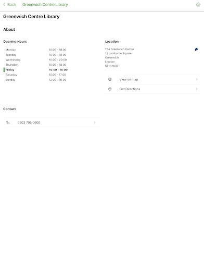Click the highlighted Friday row
This screenshot has height=267, width=204.
[36, 70]
